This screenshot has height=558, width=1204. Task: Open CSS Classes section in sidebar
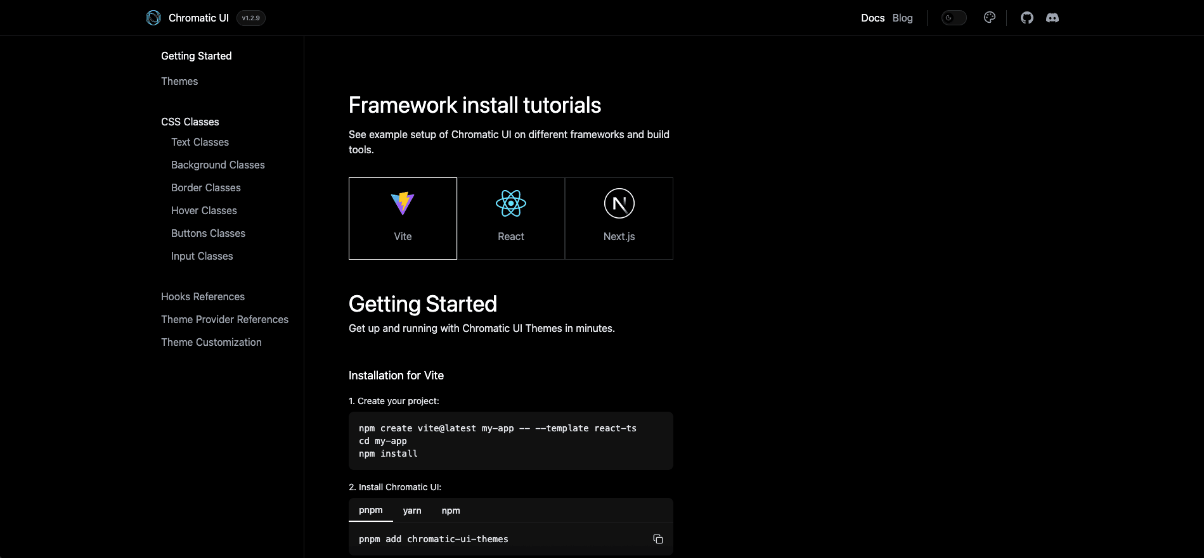coord(190,122)
